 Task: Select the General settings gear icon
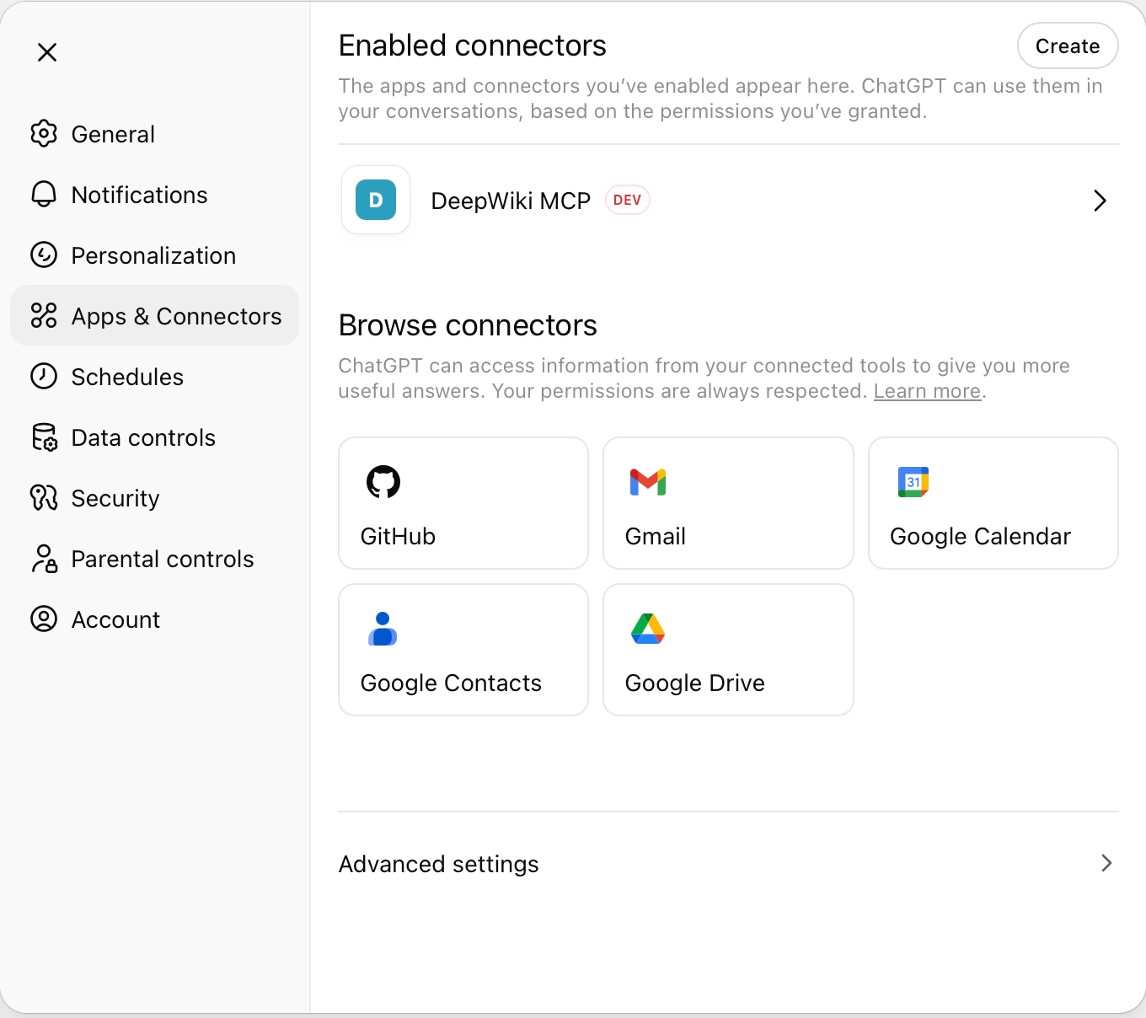[44, 133]
